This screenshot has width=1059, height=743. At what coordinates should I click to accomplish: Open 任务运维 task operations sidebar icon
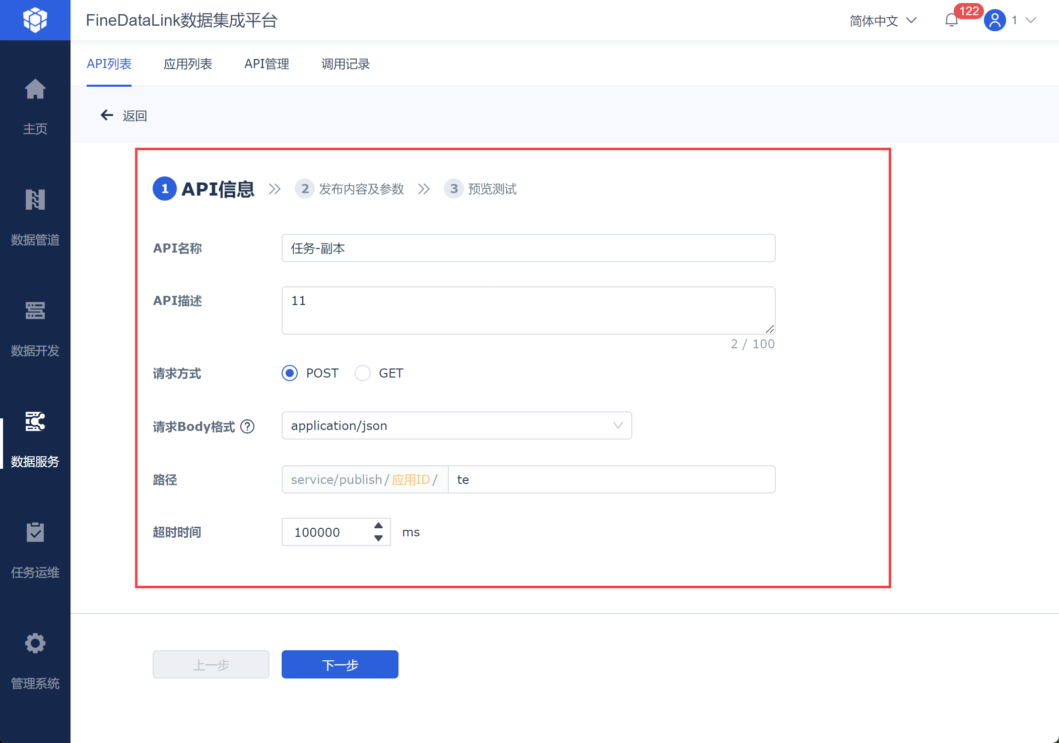coord(35,533)
